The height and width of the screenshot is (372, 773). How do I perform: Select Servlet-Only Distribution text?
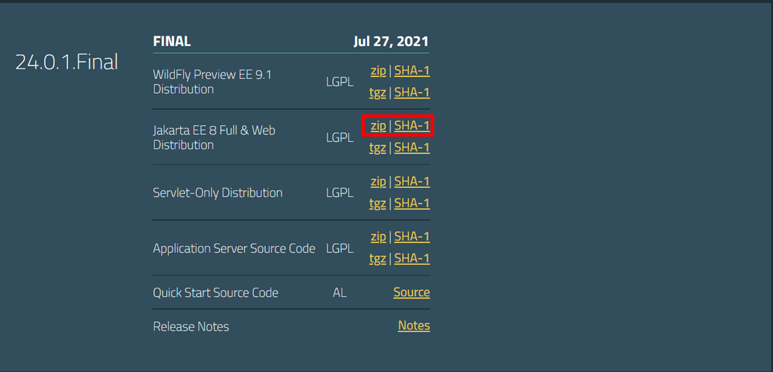[218, 193]
